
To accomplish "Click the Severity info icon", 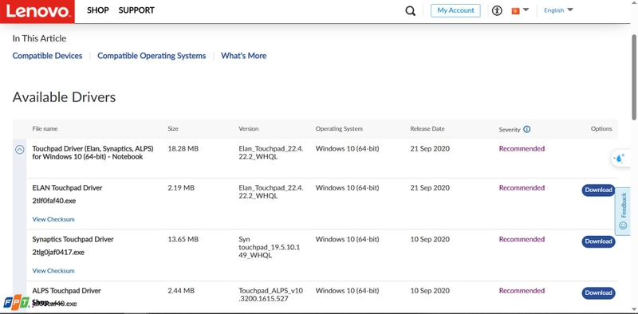I will click(527, 129).
